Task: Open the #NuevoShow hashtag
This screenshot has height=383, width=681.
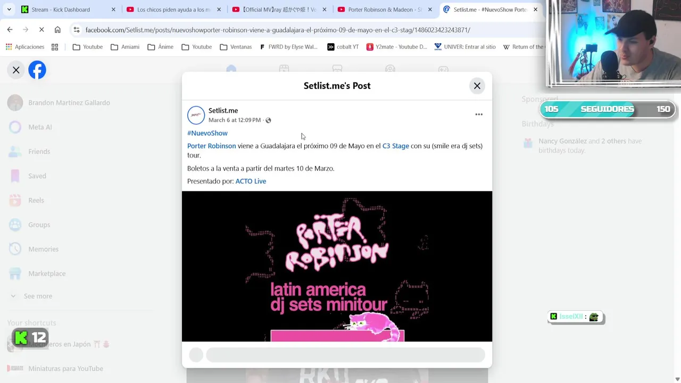Action: [207, 133]
